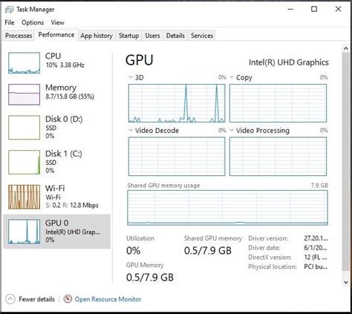Select the Wi-Fi throughput graph thumbnail
Viewport: 352px width, 314px height.
point(24,197)
